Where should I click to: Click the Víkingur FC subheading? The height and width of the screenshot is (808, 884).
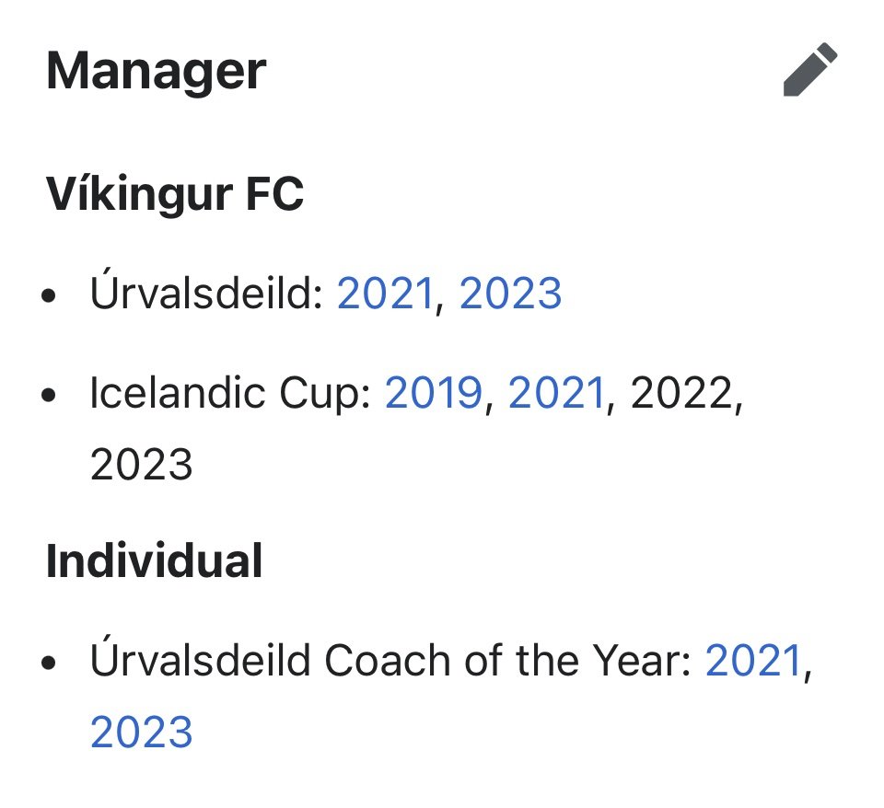(x=175, y=193)
